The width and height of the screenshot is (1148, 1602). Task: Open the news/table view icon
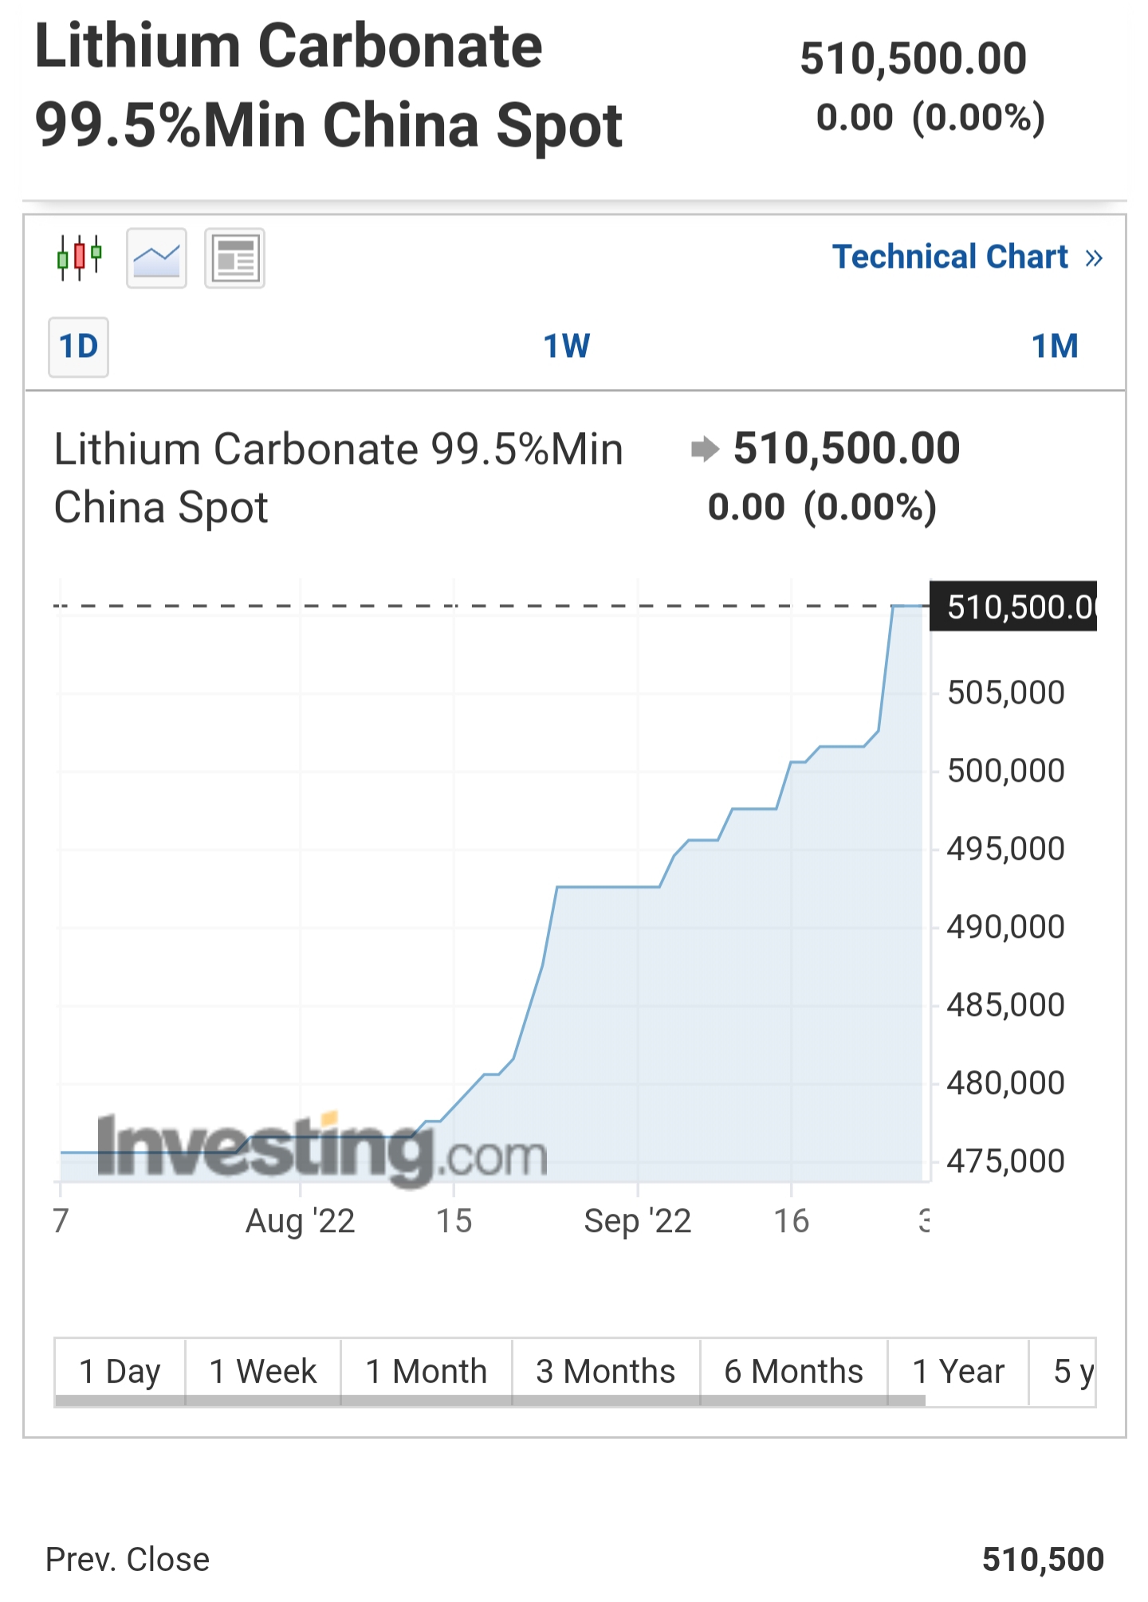click(x=234, y=258)
